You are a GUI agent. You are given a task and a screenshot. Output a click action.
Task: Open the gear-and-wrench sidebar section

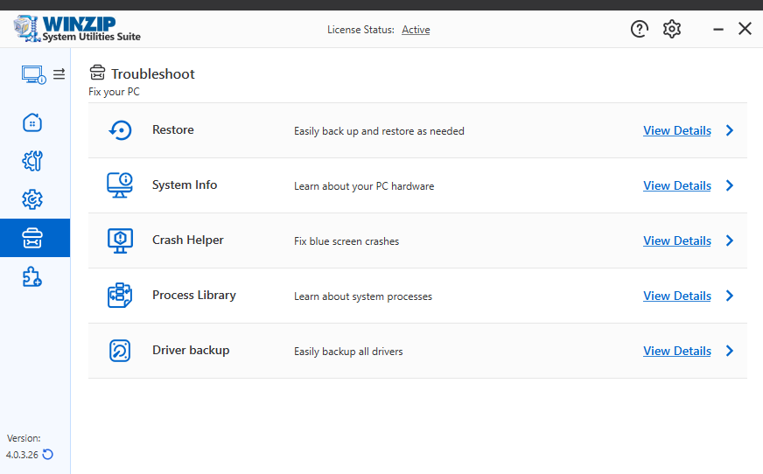tap(32, 161)
